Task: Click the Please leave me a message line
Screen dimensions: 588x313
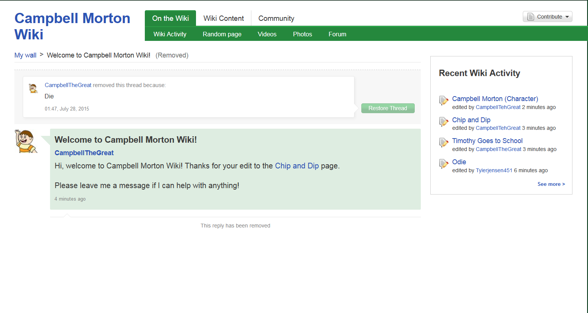Action: pos(147,185)
